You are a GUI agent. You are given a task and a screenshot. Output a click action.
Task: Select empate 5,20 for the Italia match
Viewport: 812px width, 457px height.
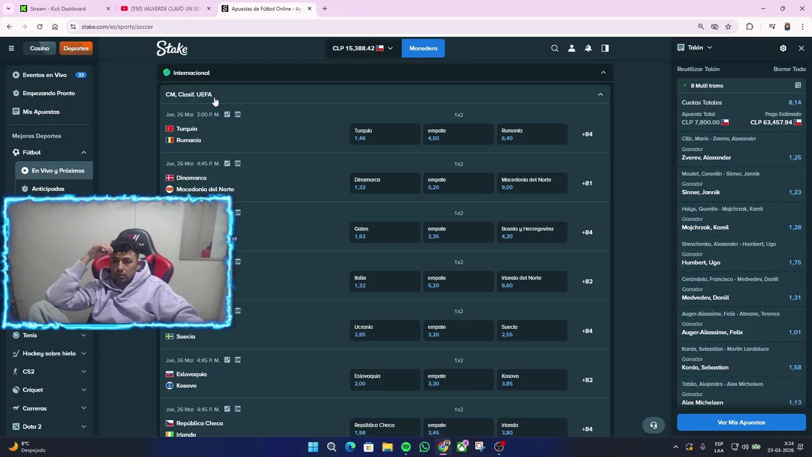458,281
